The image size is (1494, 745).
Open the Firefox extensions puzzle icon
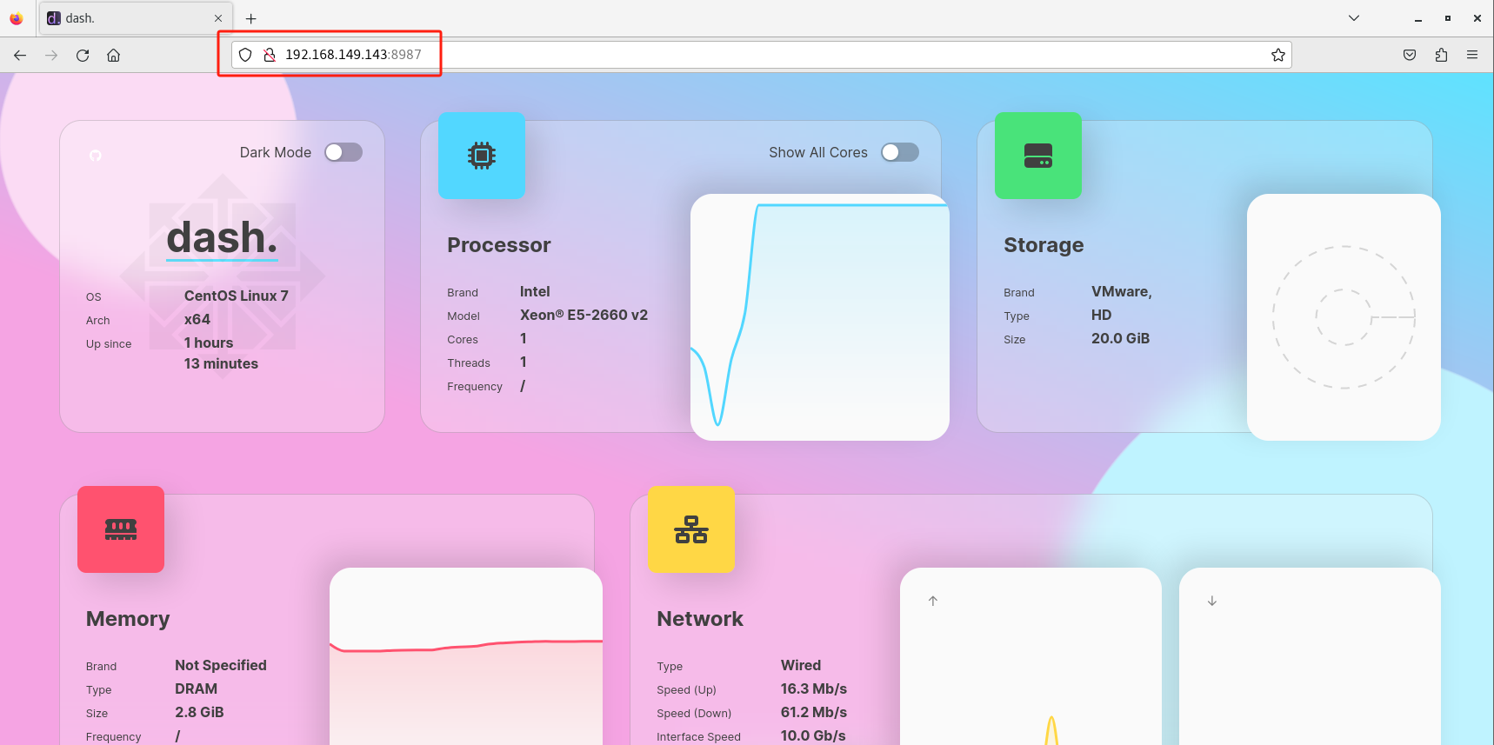click(1441, 55)
